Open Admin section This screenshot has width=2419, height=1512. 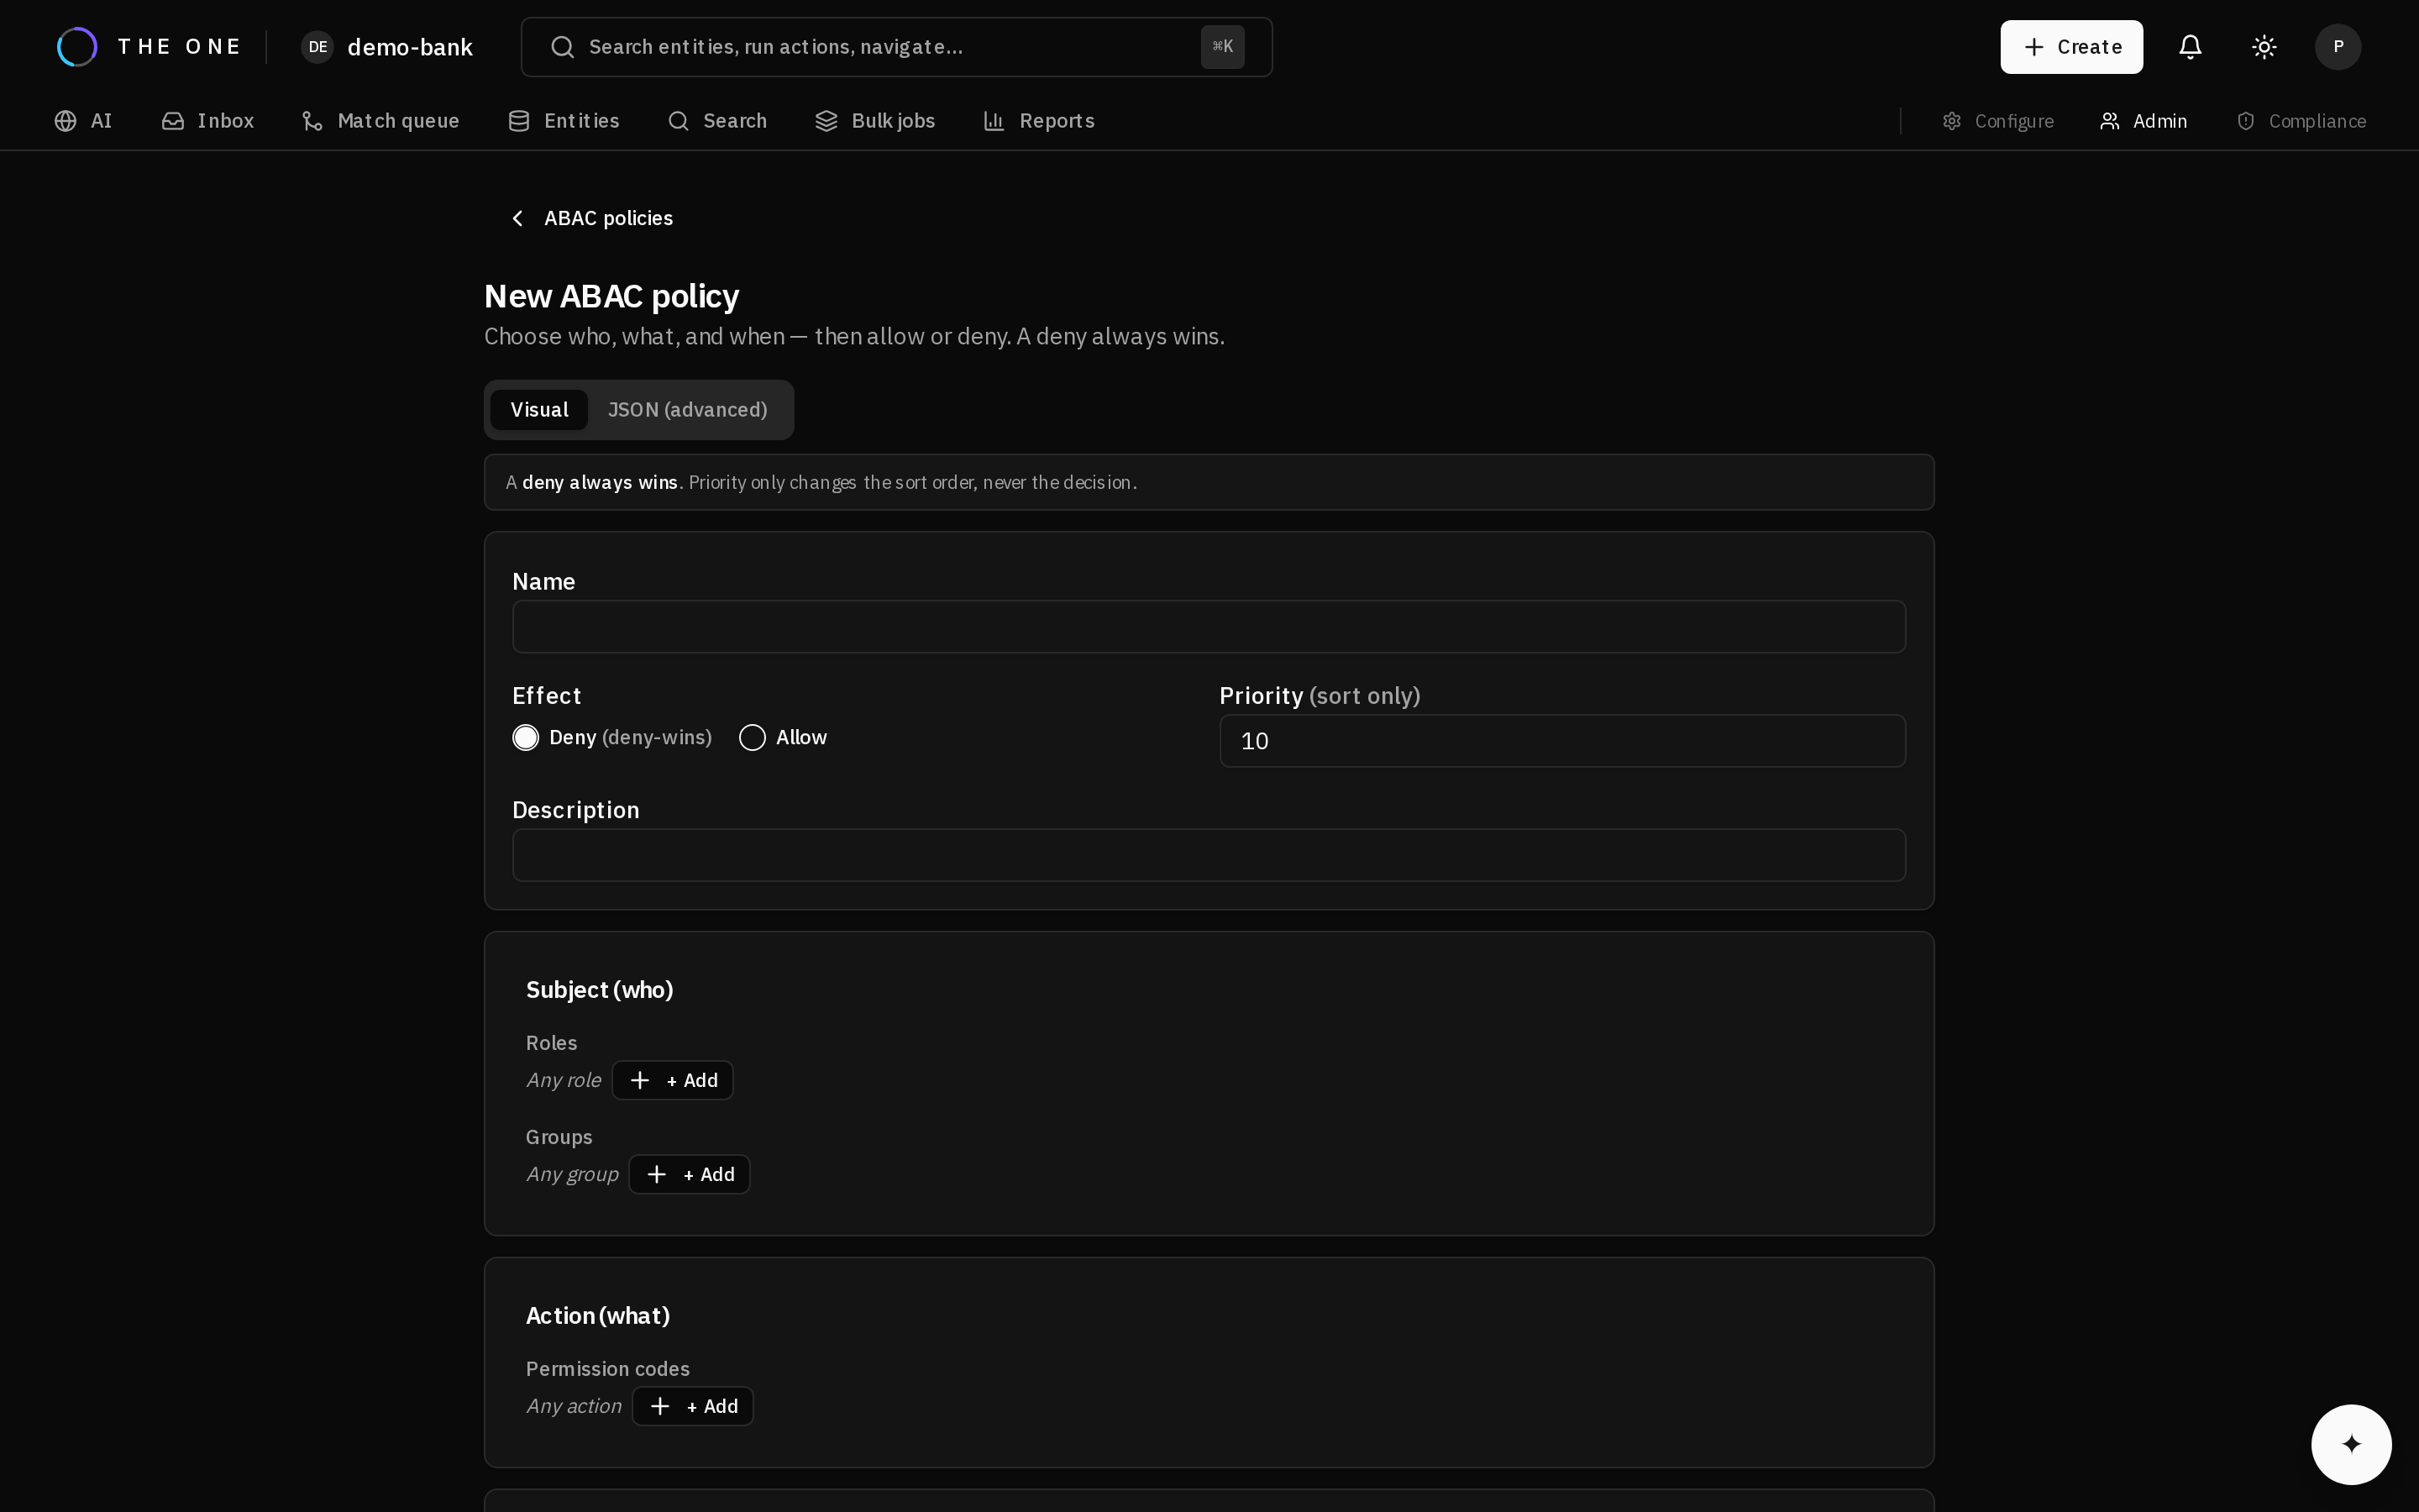[x=2144, y=121]
